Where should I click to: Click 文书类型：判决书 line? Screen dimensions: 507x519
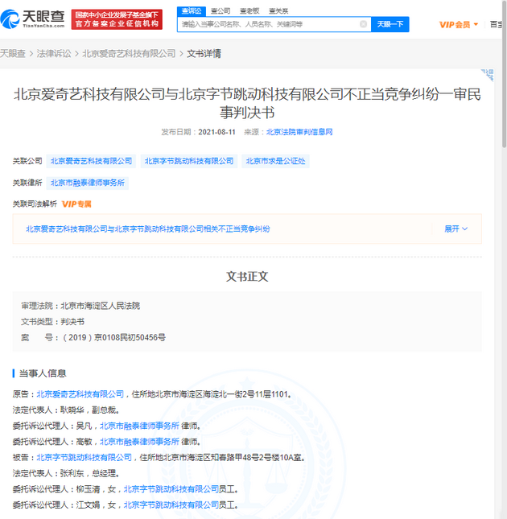click(x=52, y=322)
